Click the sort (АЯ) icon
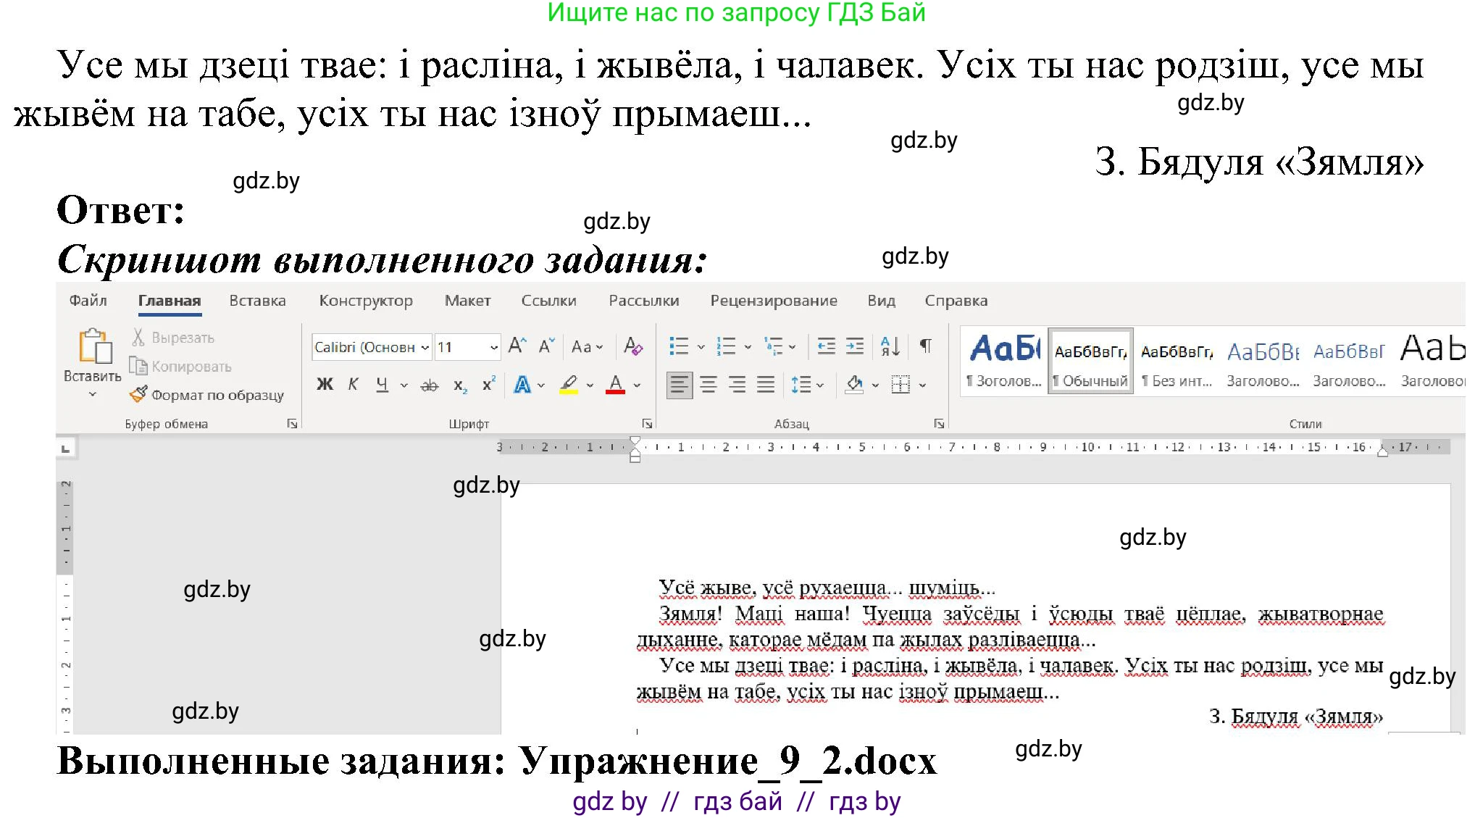 [890, 346]
